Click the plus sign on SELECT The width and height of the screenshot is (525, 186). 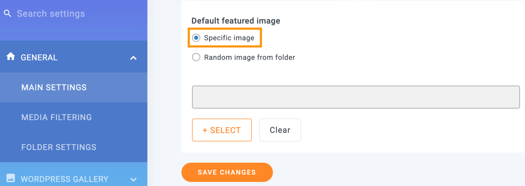coord(205,130)
